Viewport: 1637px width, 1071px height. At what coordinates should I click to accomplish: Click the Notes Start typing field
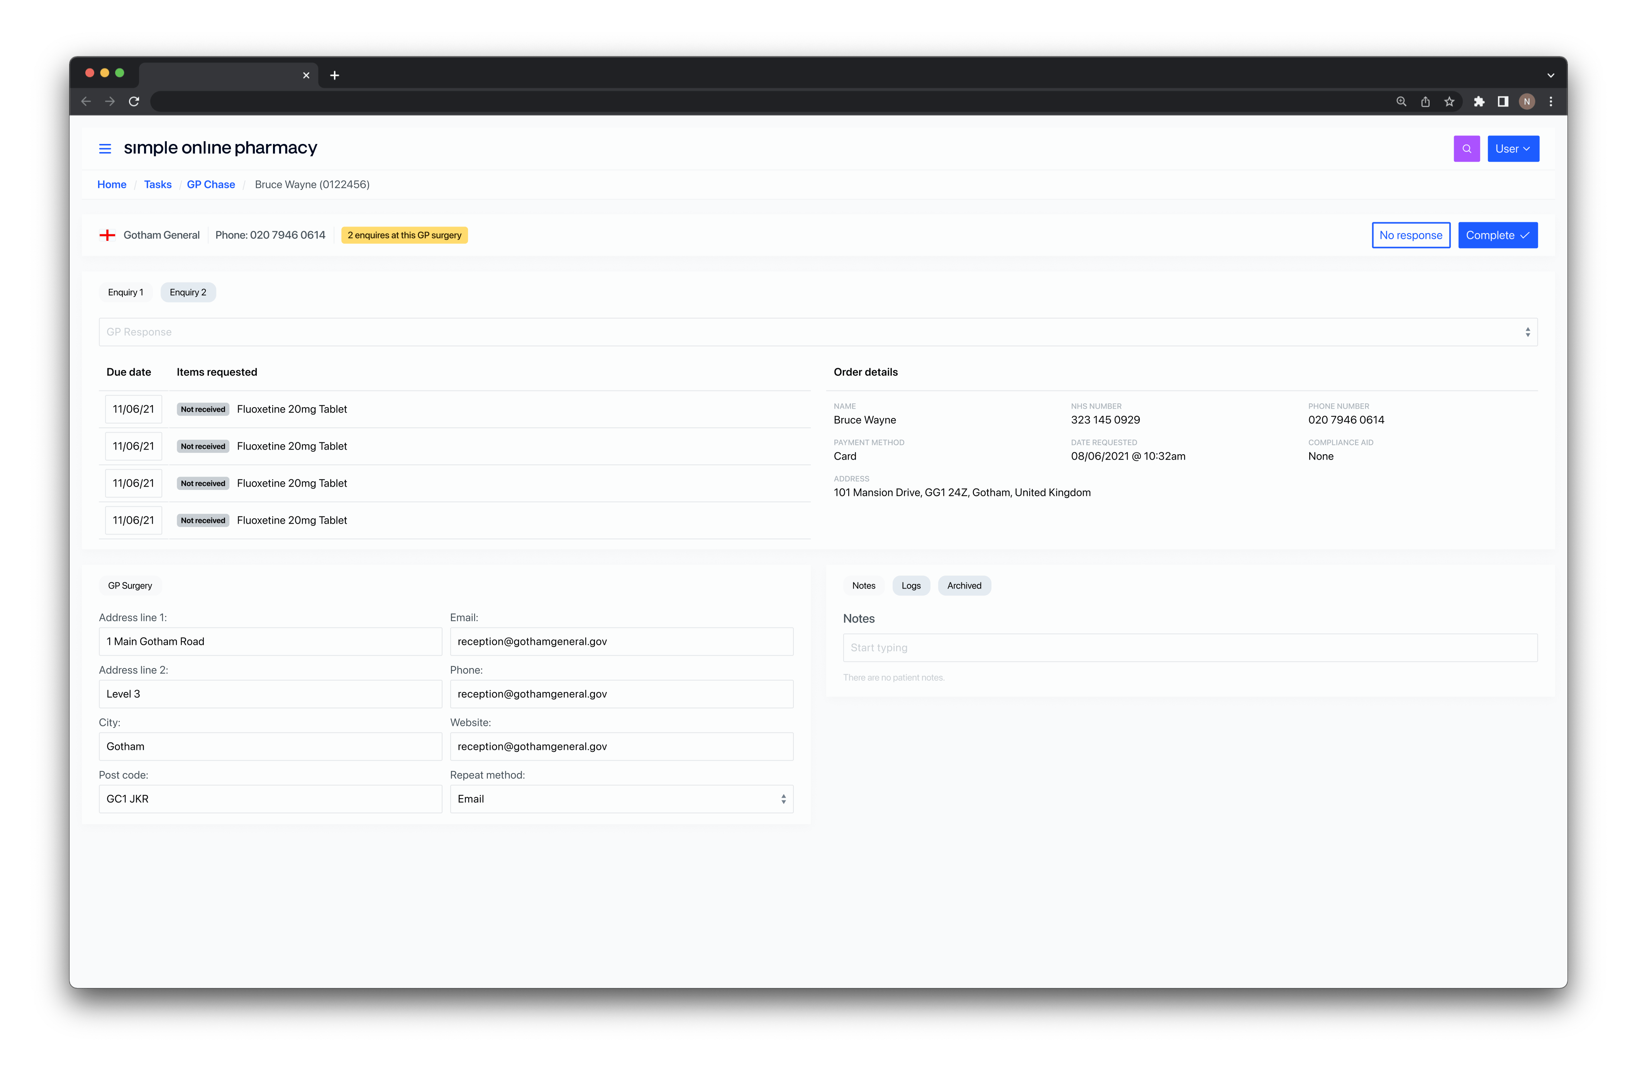(x=1190, y=648)
